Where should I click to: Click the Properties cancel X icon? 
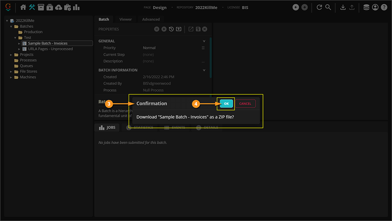pos(205,29)
